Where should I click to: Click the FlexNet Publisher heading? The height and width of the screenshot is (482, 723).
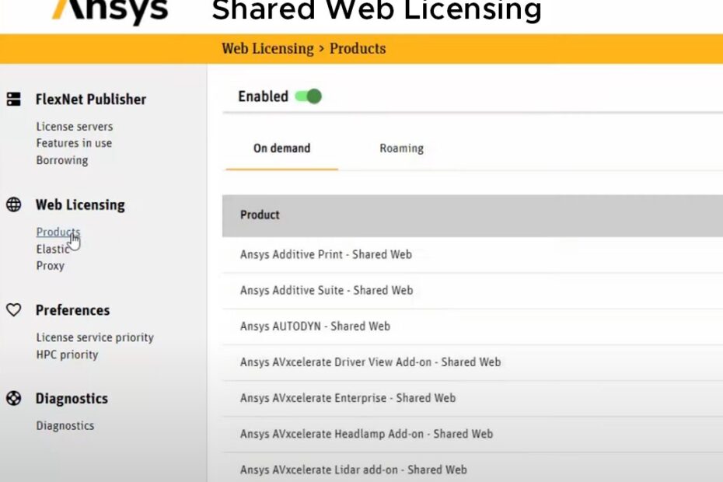[x=91, y=100]
